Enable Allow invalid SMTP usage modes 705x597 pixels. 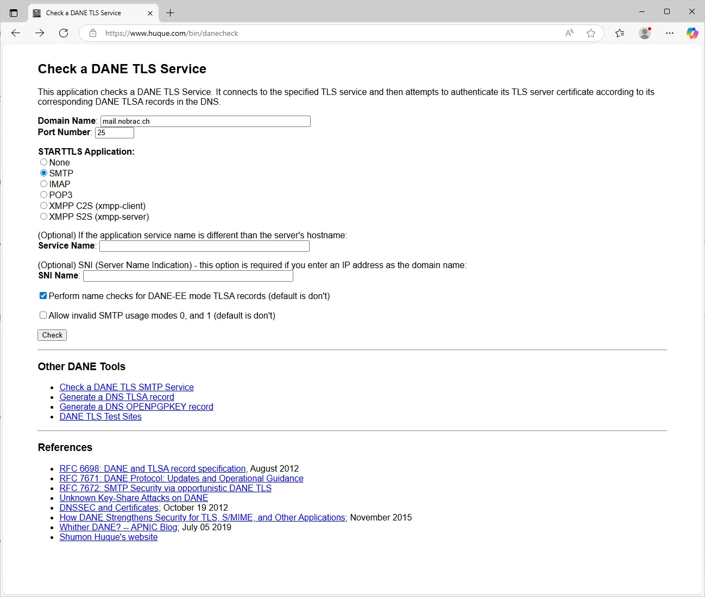tap(43, 315)
